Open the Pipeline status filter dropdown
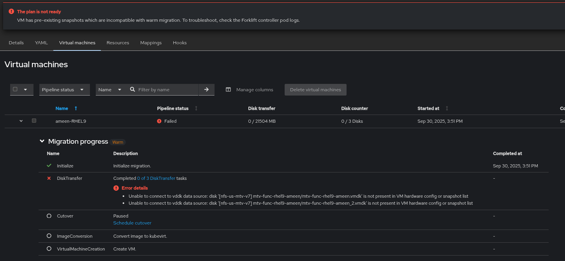Image resolution: width=565 pixels, height=261 pixels. pos(64,90)
